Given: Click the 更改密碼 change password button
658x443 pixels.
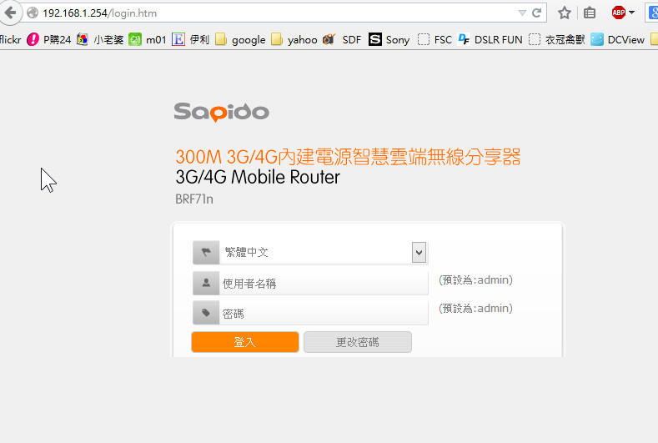Looking at the screenshot, I should click(x=358, y=342).
